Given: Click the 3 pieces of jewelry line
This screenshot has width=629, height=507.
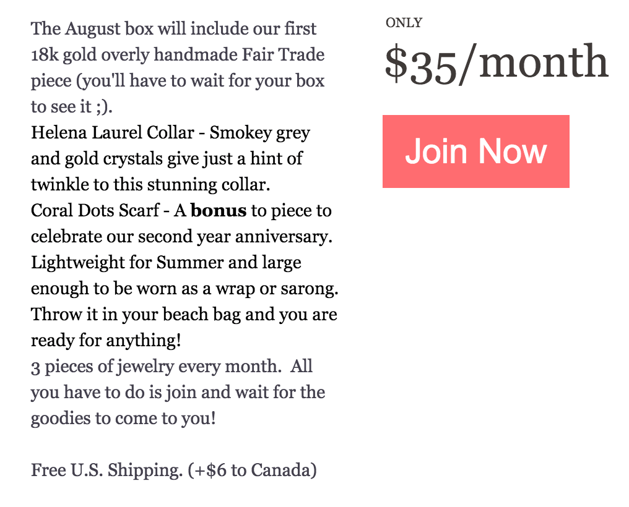Looking at the screenshot, I should (171, 367).
